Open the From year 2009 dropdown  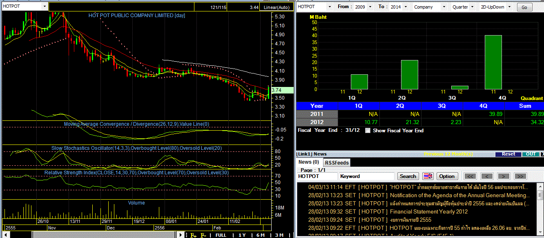point(370,7)
